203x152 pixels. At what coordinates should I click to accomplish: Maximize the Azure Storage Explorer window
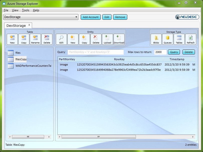click(186, 2)
